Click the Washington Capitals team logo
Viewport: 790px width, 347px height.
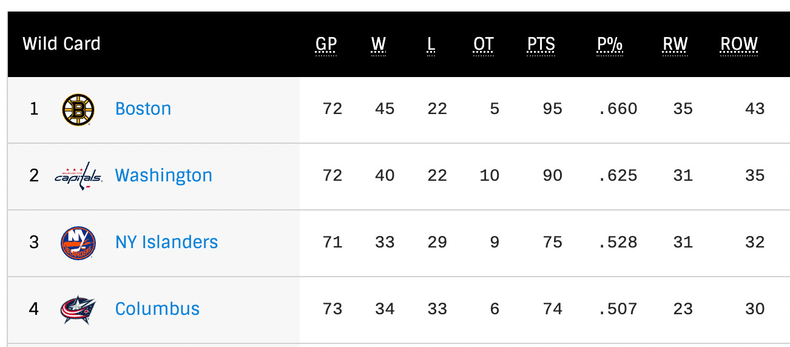pos(78,176)
